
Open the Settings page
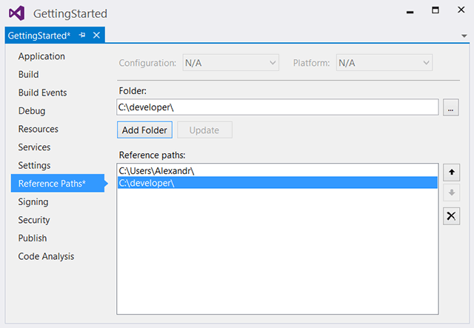point(34,165)
